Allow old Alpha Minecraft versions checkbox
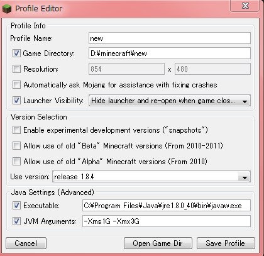The width and height of the screenshot is (264, 256). [x=16, y=162]
